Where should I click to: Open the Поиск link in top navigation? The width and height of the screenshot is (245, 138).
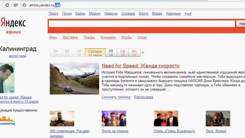(x=54, y=13)
